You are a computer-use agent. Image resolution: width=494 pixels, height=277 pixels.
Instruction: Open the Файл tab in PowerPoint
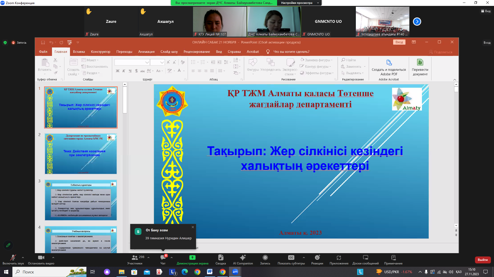click(x=43, y=52)
